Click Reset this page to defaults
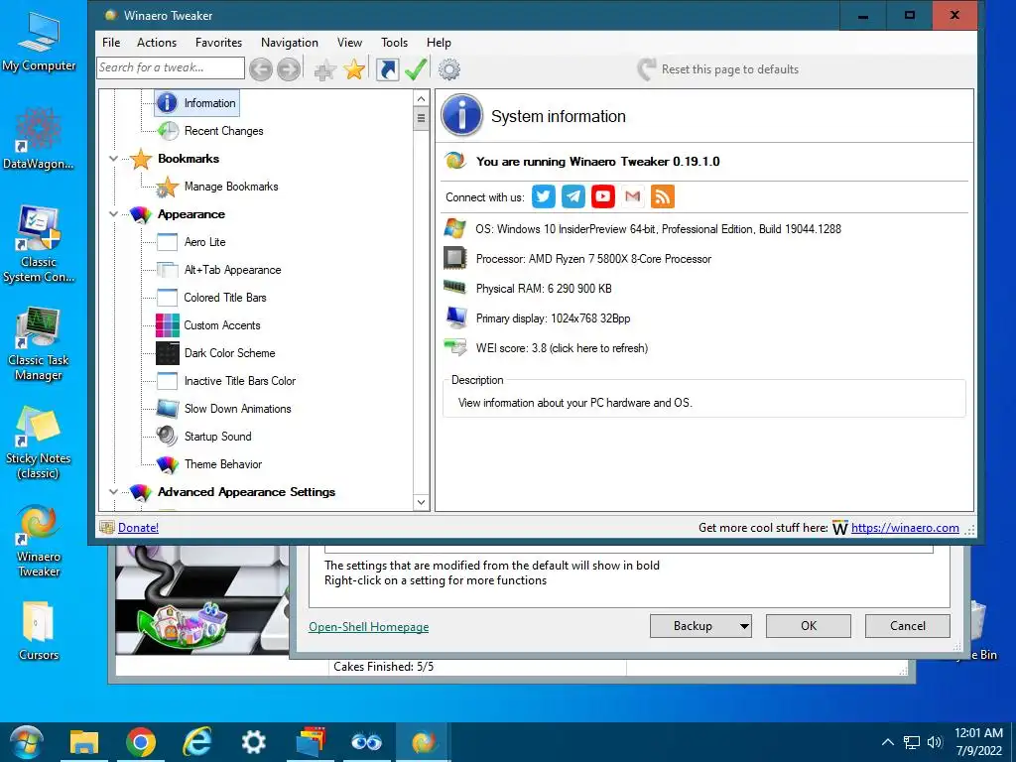The height and width of the screenshot is (762, 1016). [x=718, y=69]
